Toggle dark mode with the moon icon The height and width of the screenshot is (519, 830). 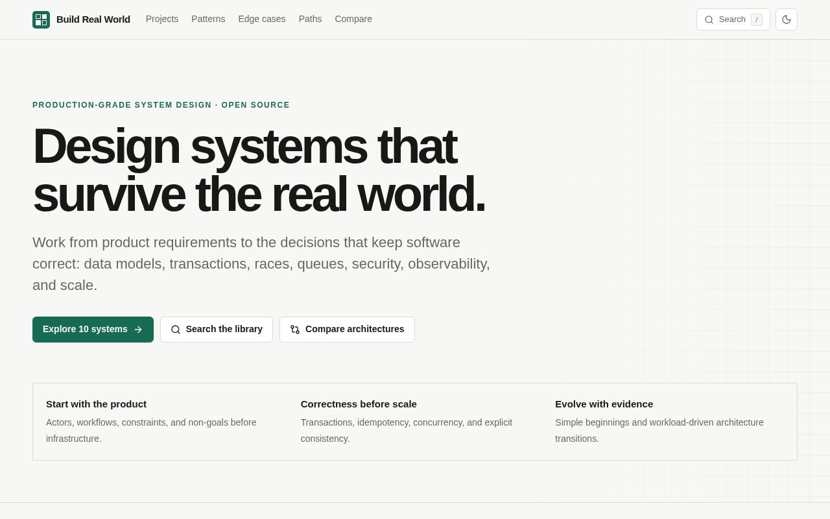click(787, 19)
